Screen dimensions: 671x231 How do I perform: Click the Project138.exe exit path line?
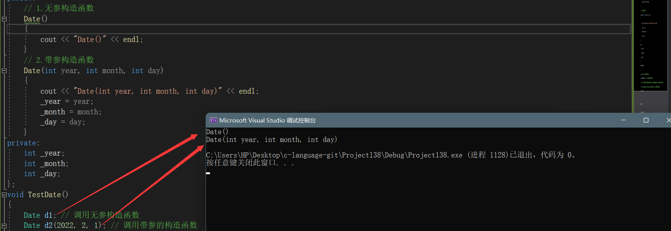[x=390, y=155]
